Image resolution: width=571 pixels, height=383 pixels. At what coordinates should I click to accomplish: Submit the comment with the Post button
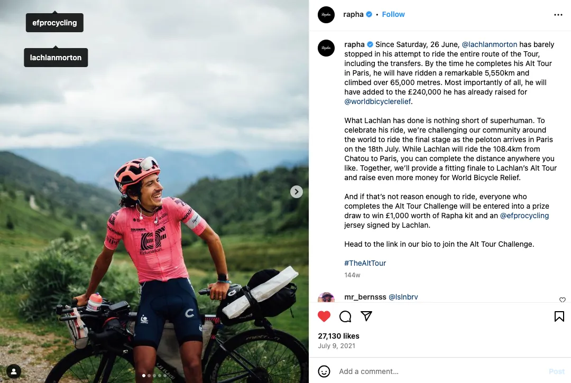[556, 371]
